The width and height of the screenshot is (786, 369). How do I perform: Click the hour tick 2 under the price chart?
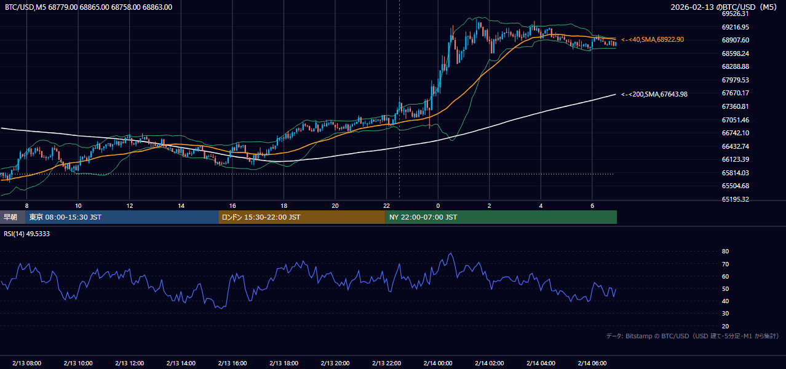click(489, 205)
